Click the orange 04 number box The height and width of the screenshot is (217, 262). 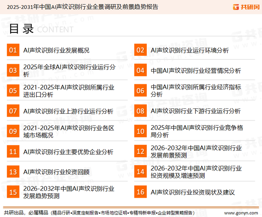pyautogui.click(x=140, y=70)
